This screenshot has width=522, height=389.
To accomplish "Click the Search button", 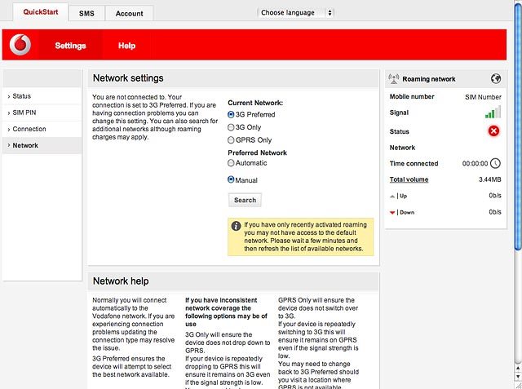I will 245,200.
